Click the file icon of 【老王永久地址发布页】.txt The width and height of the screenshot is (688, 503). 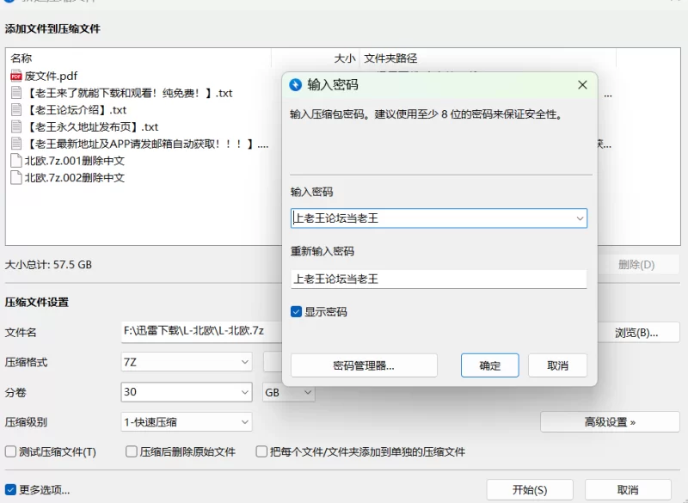tap(15, 127)
